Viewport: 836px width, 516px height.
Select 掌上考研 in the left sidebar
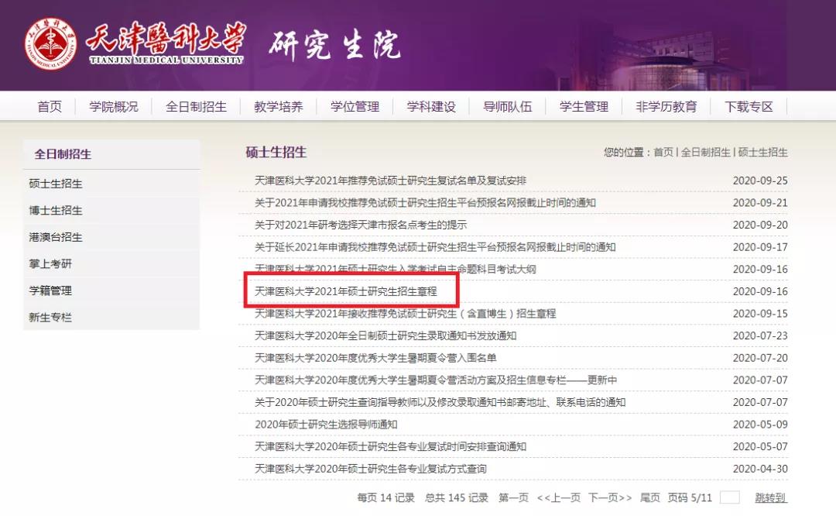point(50,263)
